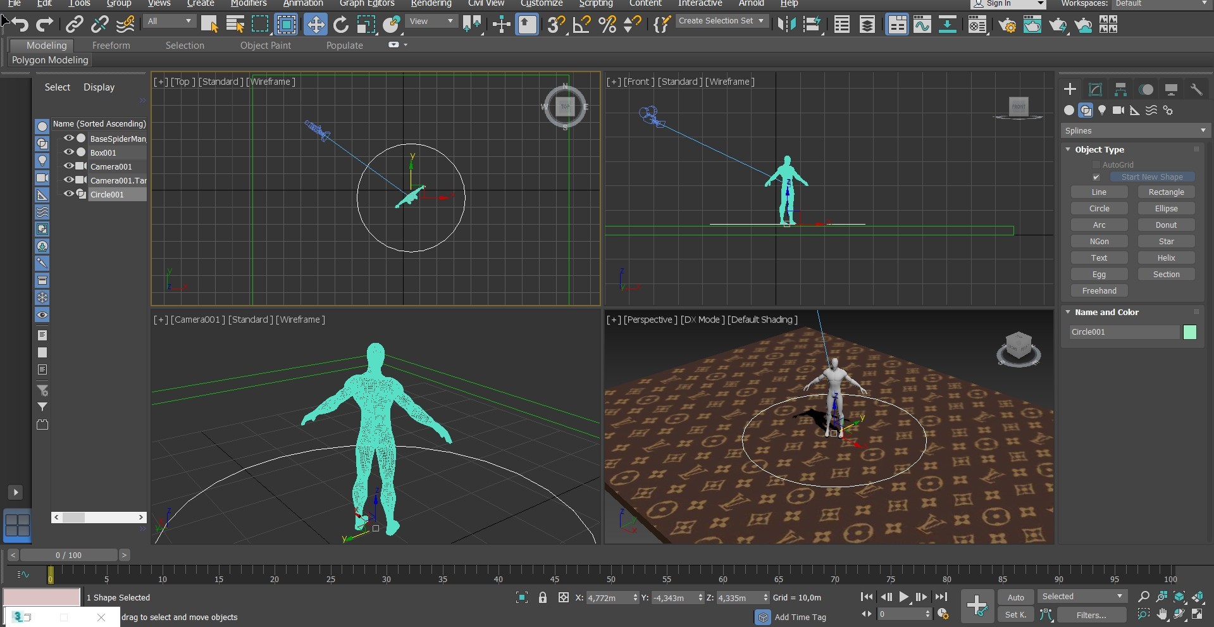Toggle the Set K. key mode
Viewport: 1214px width, 627px height.
pyautogui.click(x=1015, y=614)
